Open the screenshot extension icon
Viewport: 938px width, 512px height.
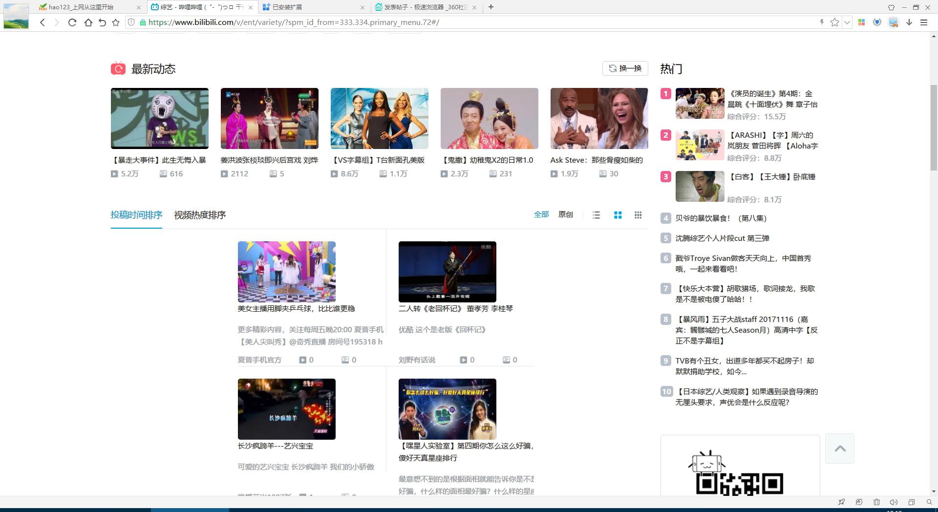pyautogui.click(x=893, y=22)
